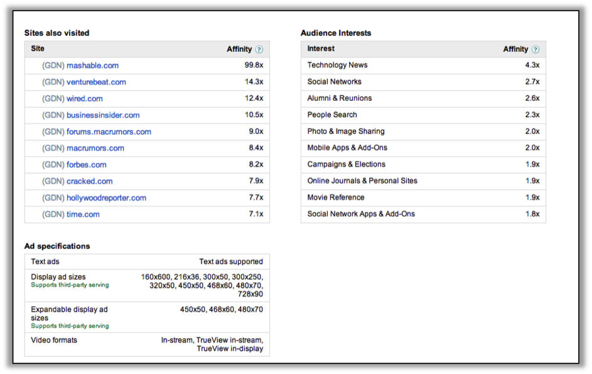The width and height of the screenshot is (592, 374).
Task: Click the Text ads supported value
Action: tap(231, 262)
